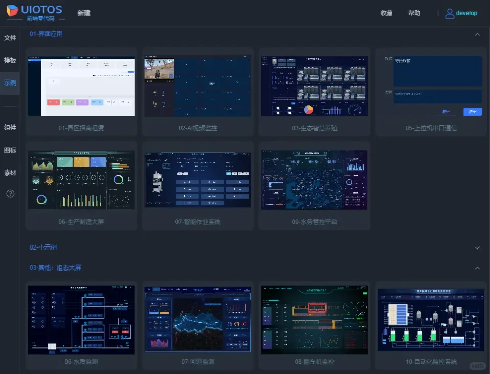Open the 模板 sidebar panel
The width and height of the screenshot is (490, 374).
point(10,60)
